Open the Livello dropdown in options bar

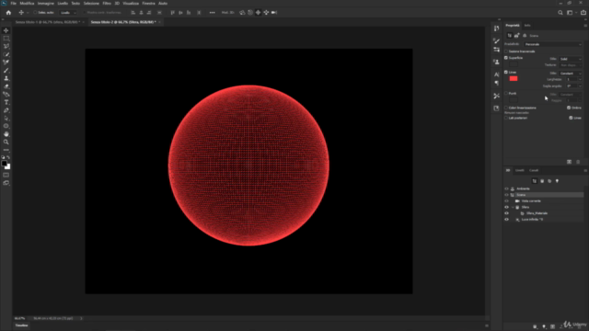tap(68, 12)
